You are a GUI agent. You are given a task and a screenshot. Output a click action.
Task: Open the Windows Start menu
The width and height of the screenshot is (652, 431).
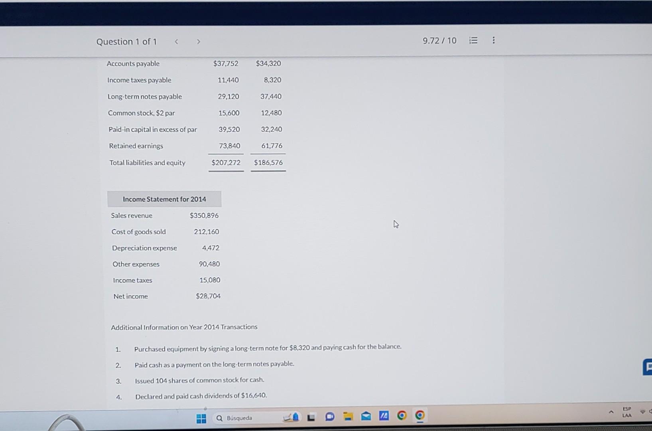pos(201,417)
